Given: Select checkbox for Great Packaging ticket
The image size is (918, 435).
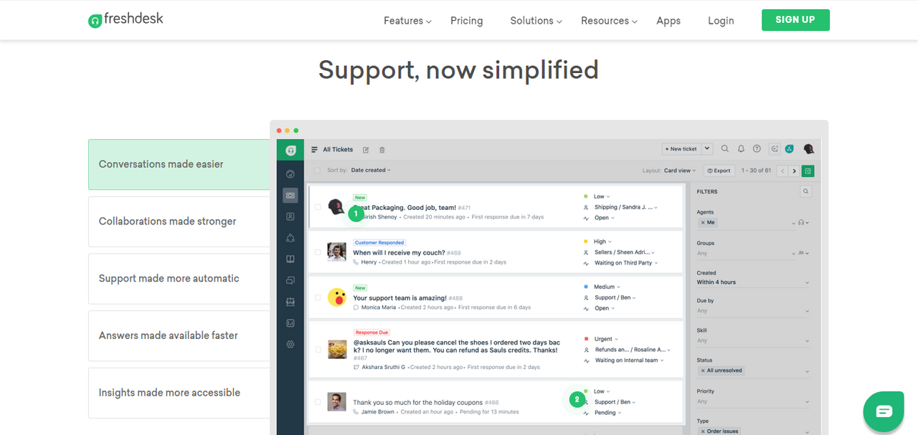Looking at the screenshot, I should click(318, 207).
